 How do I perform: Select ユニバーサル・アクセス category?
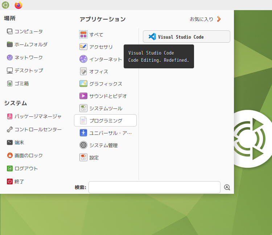click(105, 133)
